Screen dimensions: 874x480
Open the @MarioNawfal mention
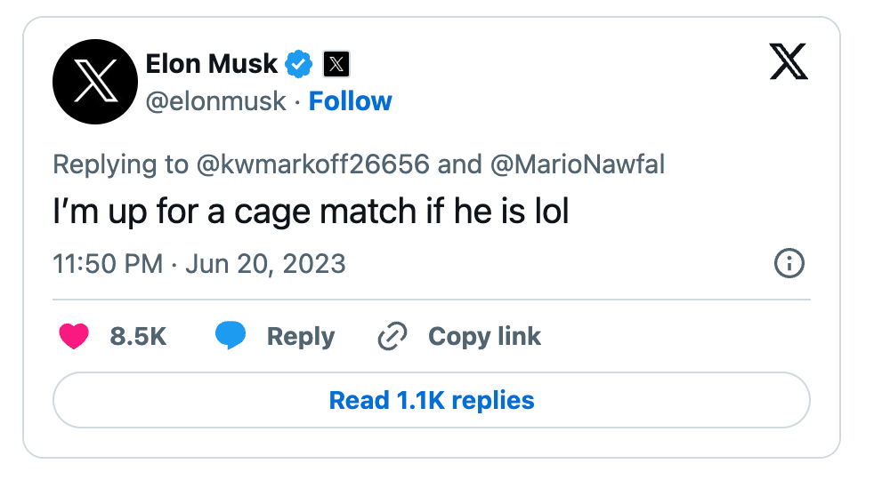pyautogui.click(x=576, y=164)
